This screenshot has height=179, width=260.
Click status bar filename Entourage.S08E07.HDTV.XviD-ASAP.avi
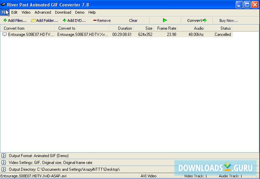pyautogui.click(x=33, y=176)
